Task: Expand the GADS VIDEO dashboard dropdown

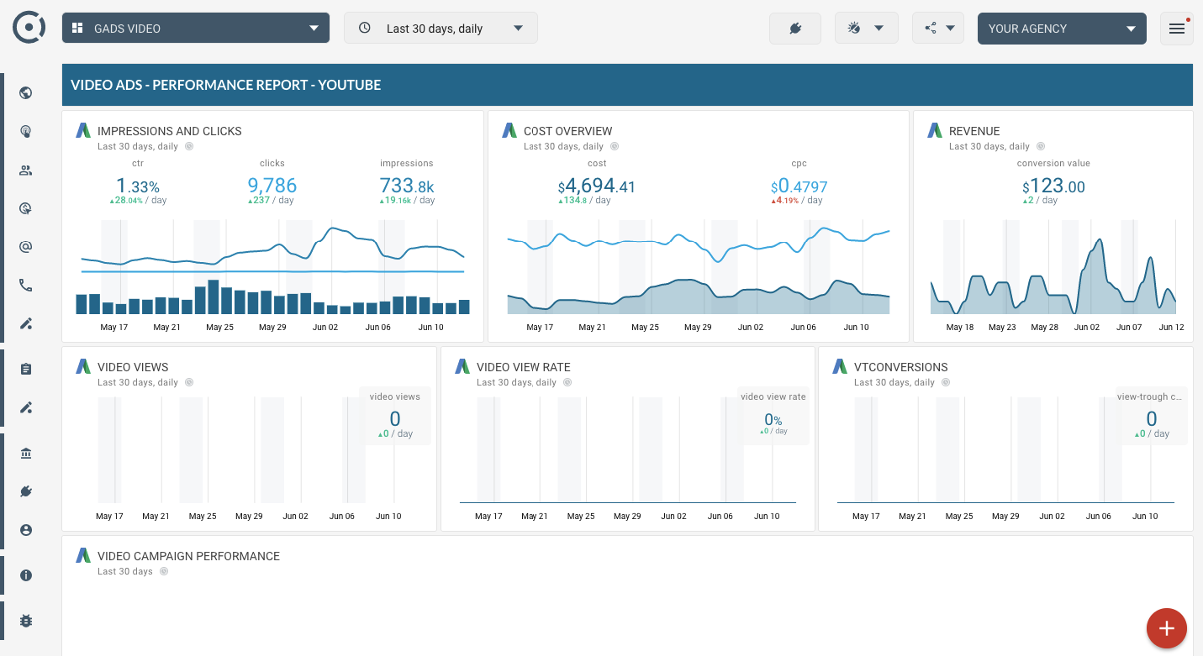Action: [x=195, y=29]
